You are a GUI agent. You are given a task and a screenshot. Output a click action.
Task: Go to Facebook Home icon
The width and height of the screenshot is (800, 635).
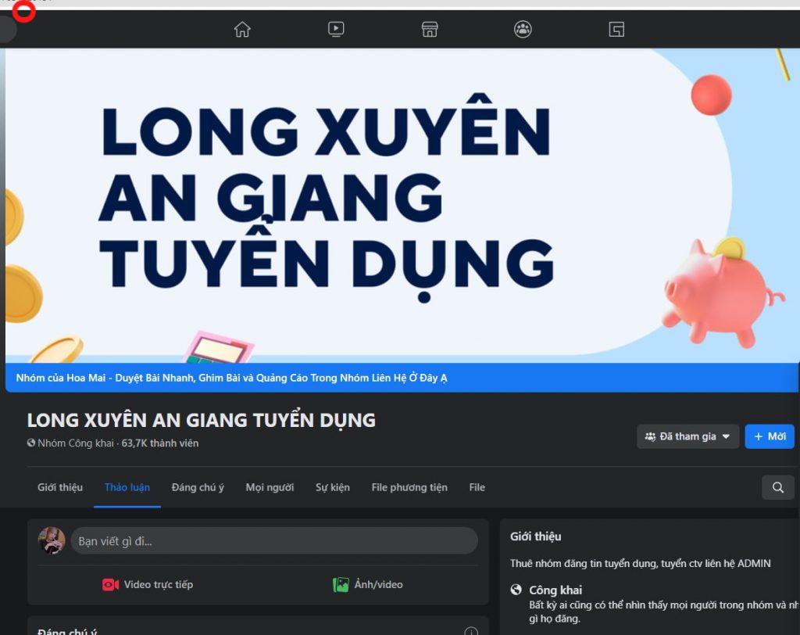pyautogui.click(x=242, y=30)
